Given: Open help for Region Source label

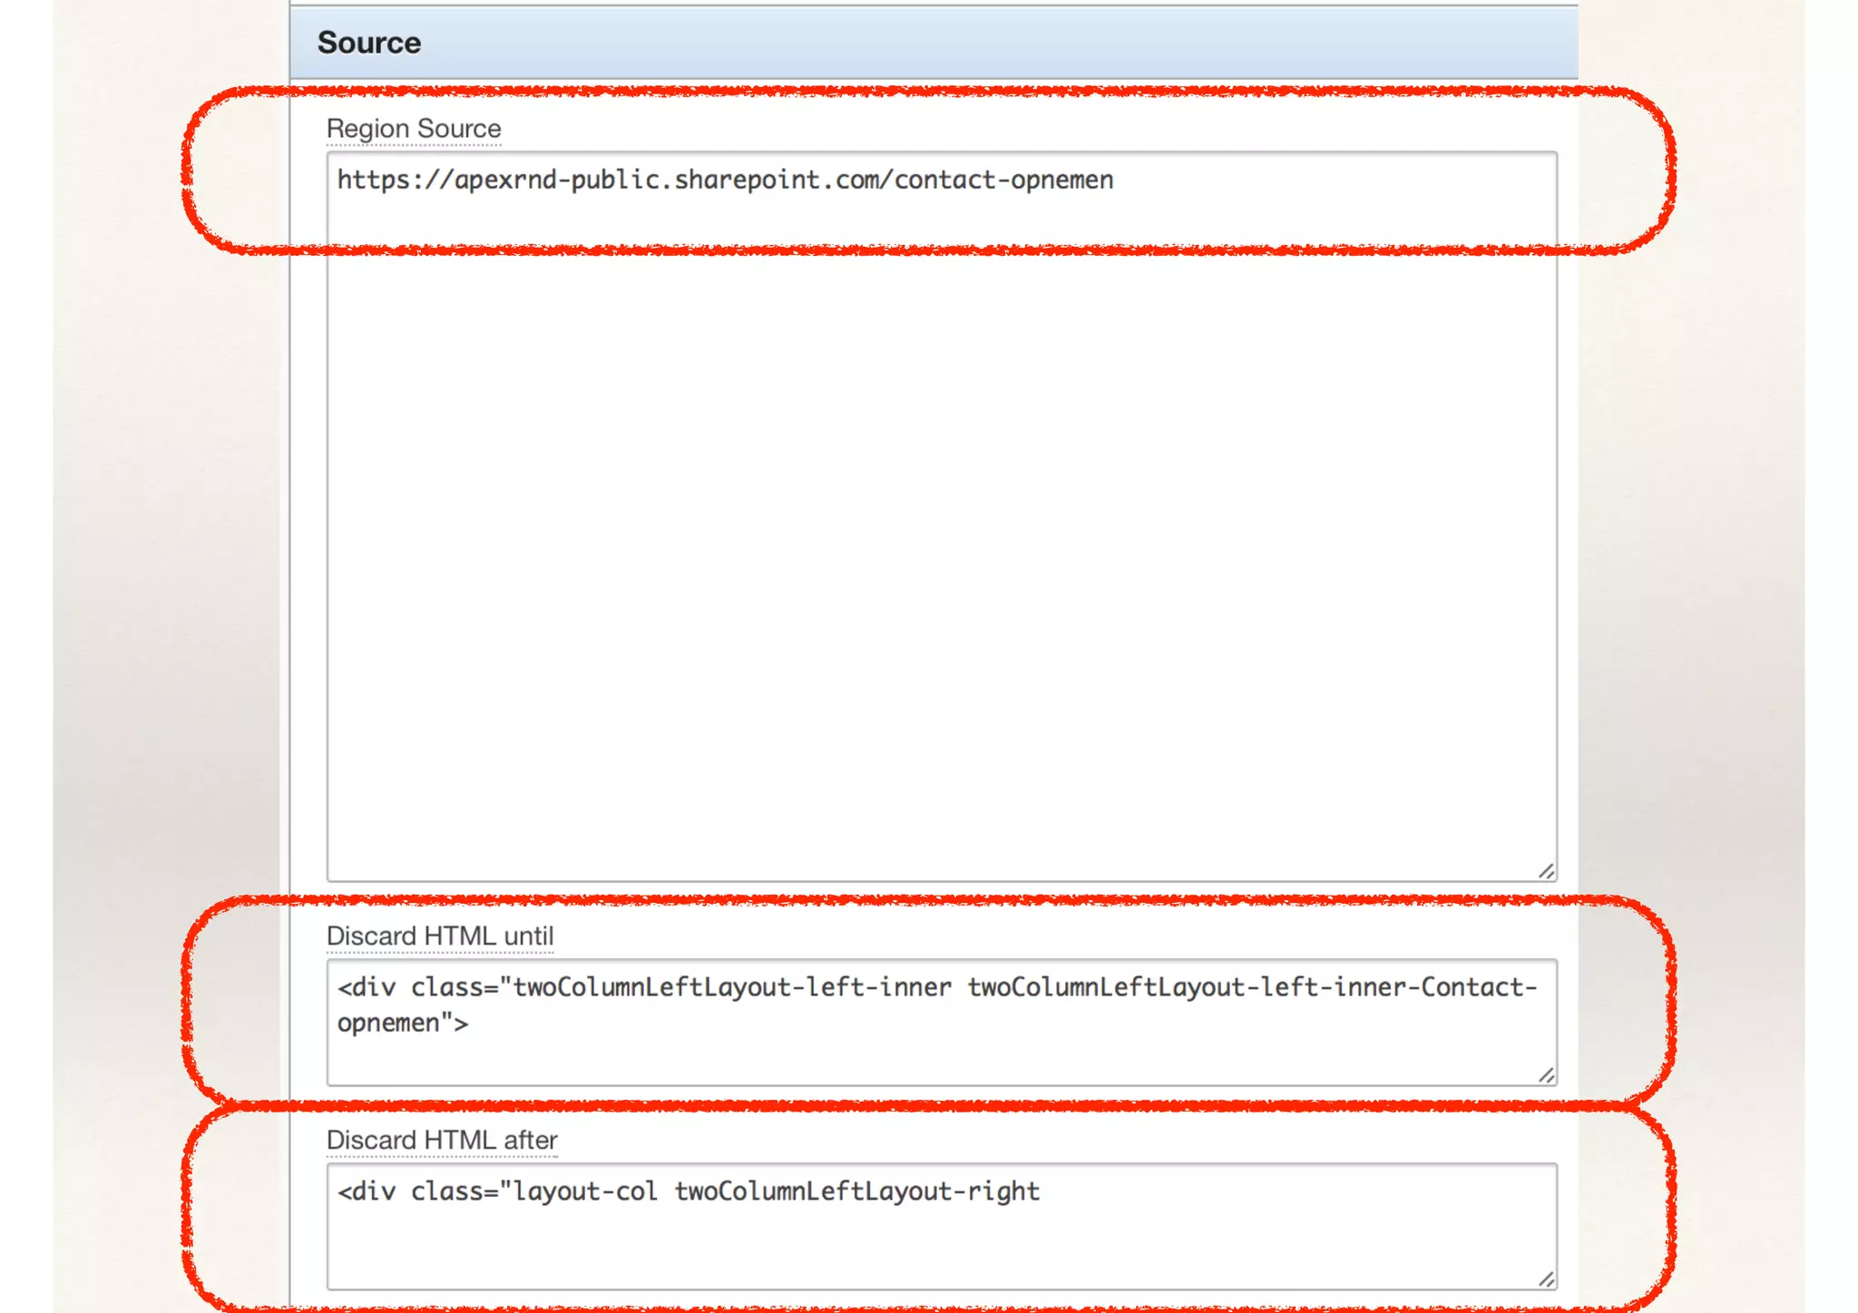Looking at the screenshot, I should coord(413,129).
